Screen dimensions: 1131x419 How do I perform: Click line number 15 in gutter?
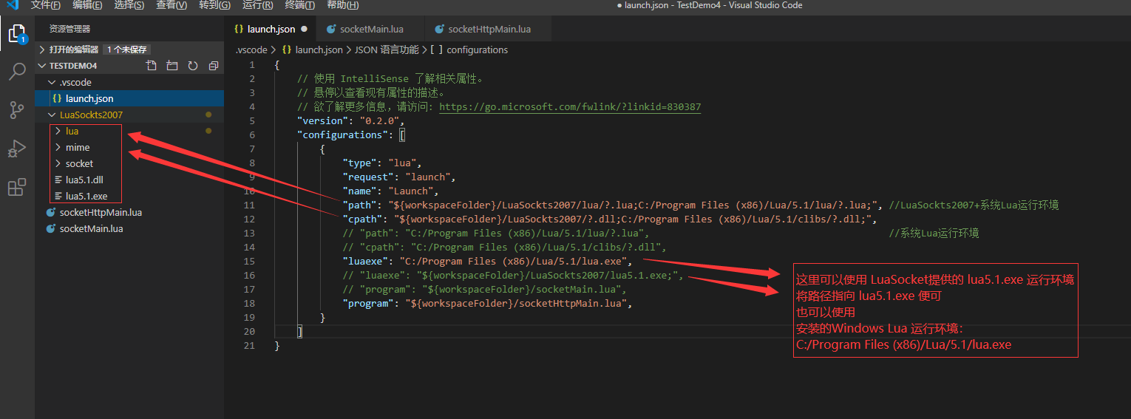click(x=251, y=261)
